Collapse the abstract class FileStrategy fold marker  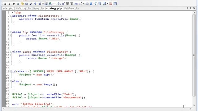click(x=11, y=16)
